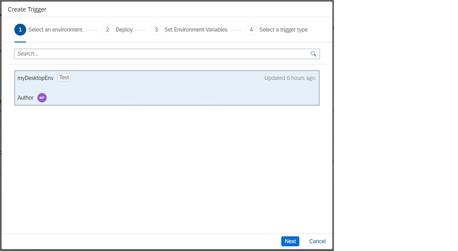Viewport: 458px width, 251px height.
Task: Cancel the Create Trigger dialog
Action: pyautogui.click(x=317, y=241)
